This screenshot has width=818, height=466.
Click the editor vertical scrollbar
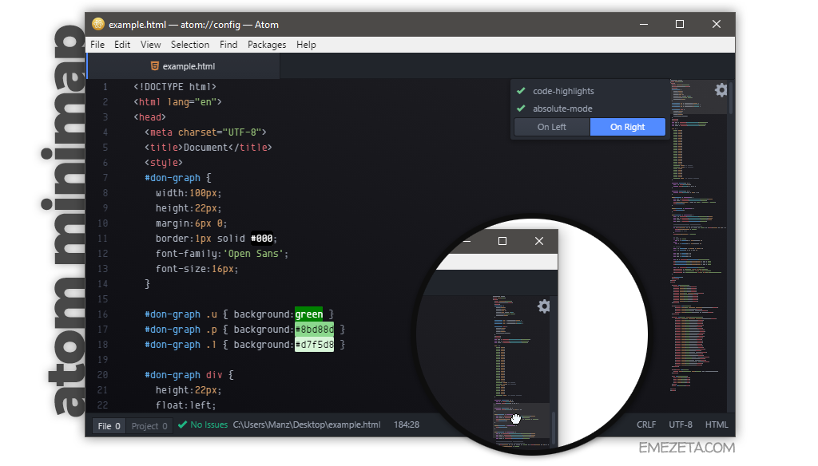click(731, 98)
